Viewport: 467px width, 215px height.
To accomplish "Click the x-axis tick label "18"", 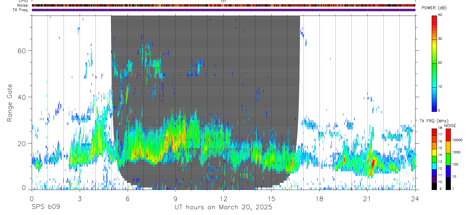I will click(319, 198).
